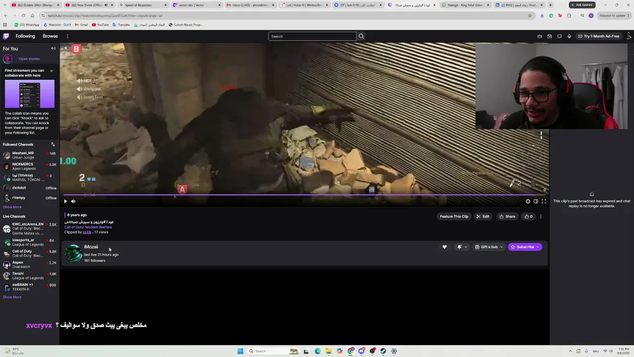The height and width of the screenshot is (357, 634).
Task: Open the inbox envelope icon
Action: (549, 36)
